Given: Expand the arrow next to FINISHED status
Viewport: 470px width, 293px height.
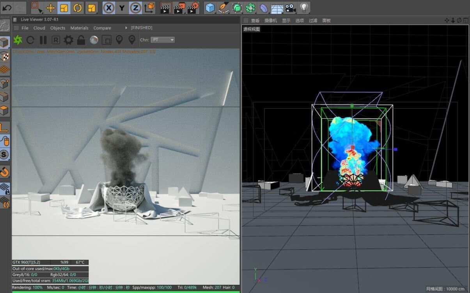Looking at the screenshot, I should (x=126, y=28).
